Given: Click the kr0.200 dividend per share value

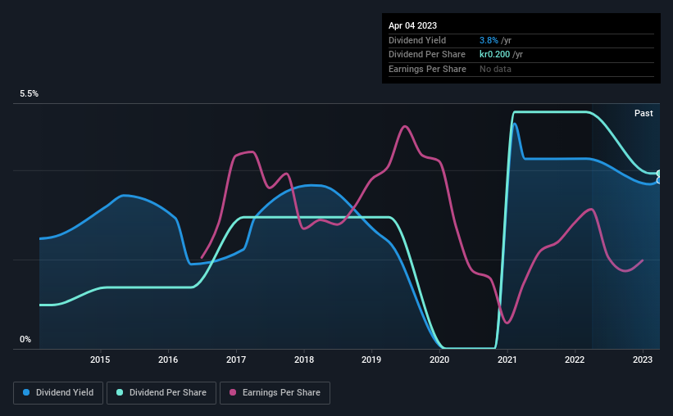Looking at the screenshot, I should pyautogui.click(x=494, y=55).
